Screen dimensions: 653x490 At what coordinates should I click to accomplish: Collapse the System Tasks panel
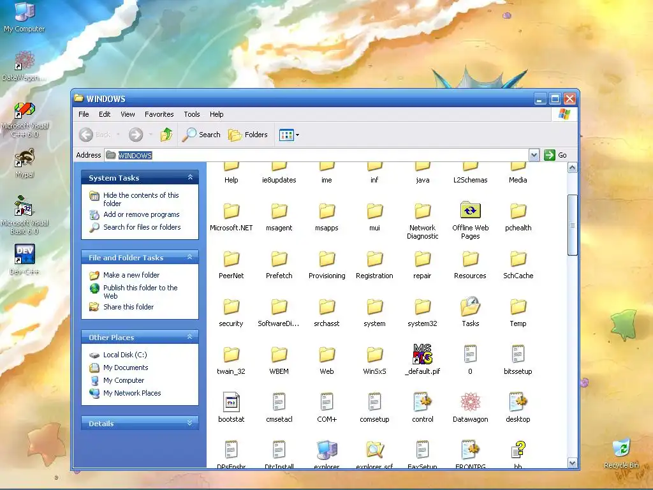pyautogui.click(x=190, y=177)
